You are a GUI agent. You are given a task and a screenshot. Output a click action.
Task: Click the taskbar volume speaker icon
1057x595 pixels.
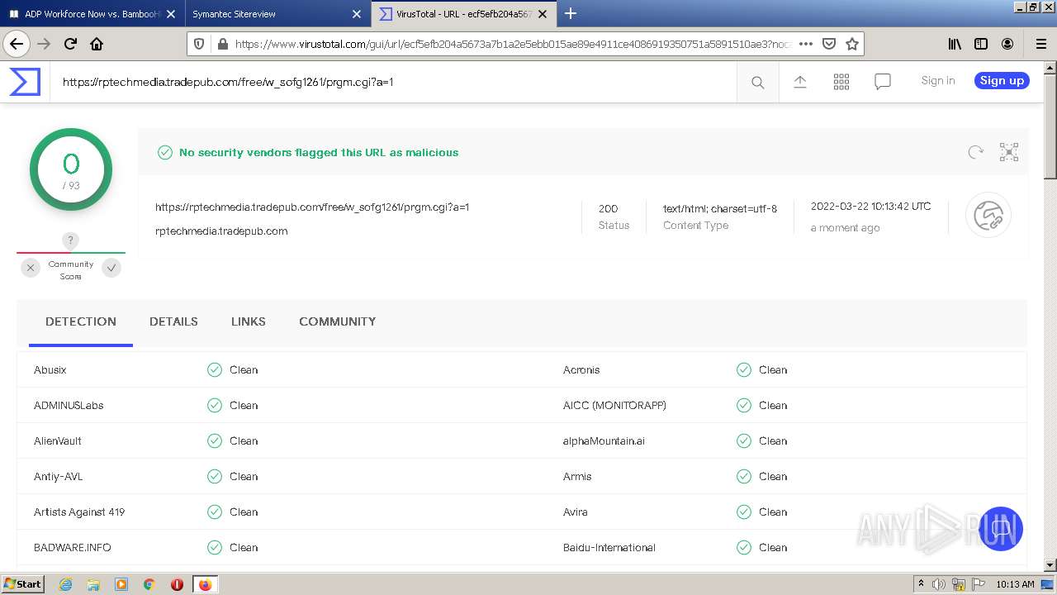coord(939,584)
